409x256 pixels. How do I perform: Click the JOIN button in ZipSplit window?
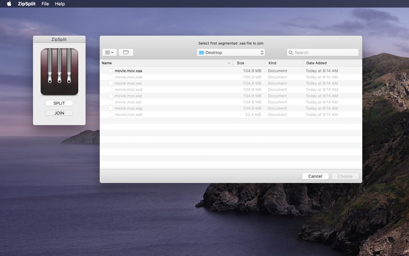[x=59, y=113]
